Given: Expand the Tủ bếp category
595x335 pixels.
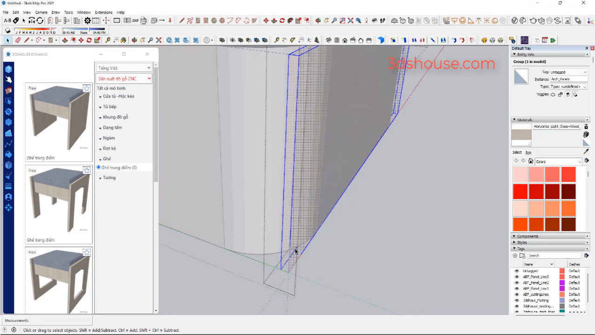Looking at the screenshot, I should (110, 107).
